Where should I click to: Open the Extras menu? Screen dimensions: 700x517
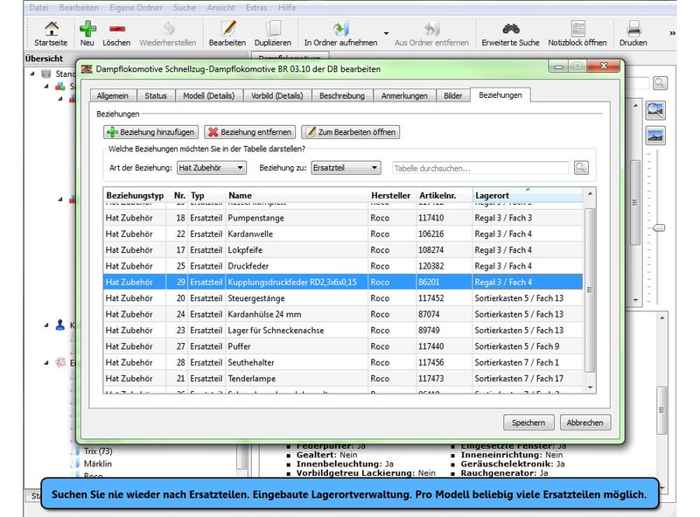256,8
